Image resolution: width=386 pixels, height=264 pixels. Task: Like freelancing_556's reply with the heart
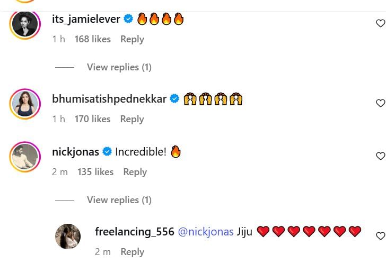click(x=380, y=236)
